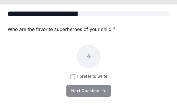Click the word 'Question' on the gray button
Image resolution: width=177 pixels, height=110 pixels.
point(90,91)
